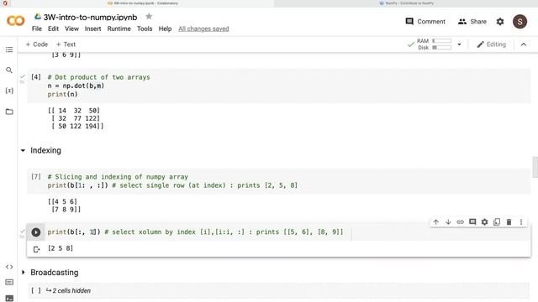Collapse the Indexing section
Screen dimensions: 538x302
pyautogui.click(x=23, y=150)
